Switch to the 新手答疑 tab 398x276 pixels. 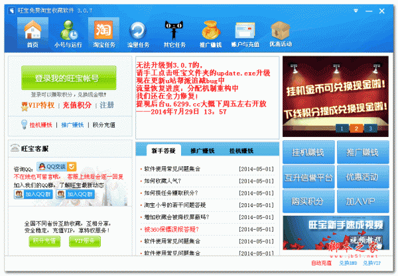point(164,151)
